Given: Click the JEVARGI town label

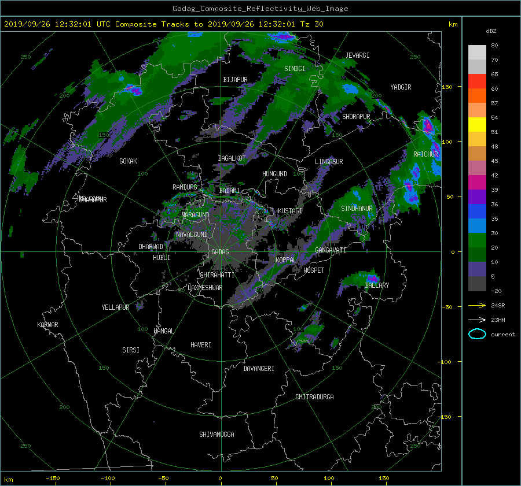Looking at the screenshot, I should point(357,55).
